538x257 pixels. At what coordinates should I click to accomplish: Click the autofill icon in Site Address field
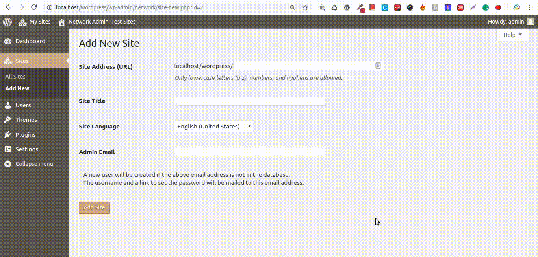(x=378, y=66)
